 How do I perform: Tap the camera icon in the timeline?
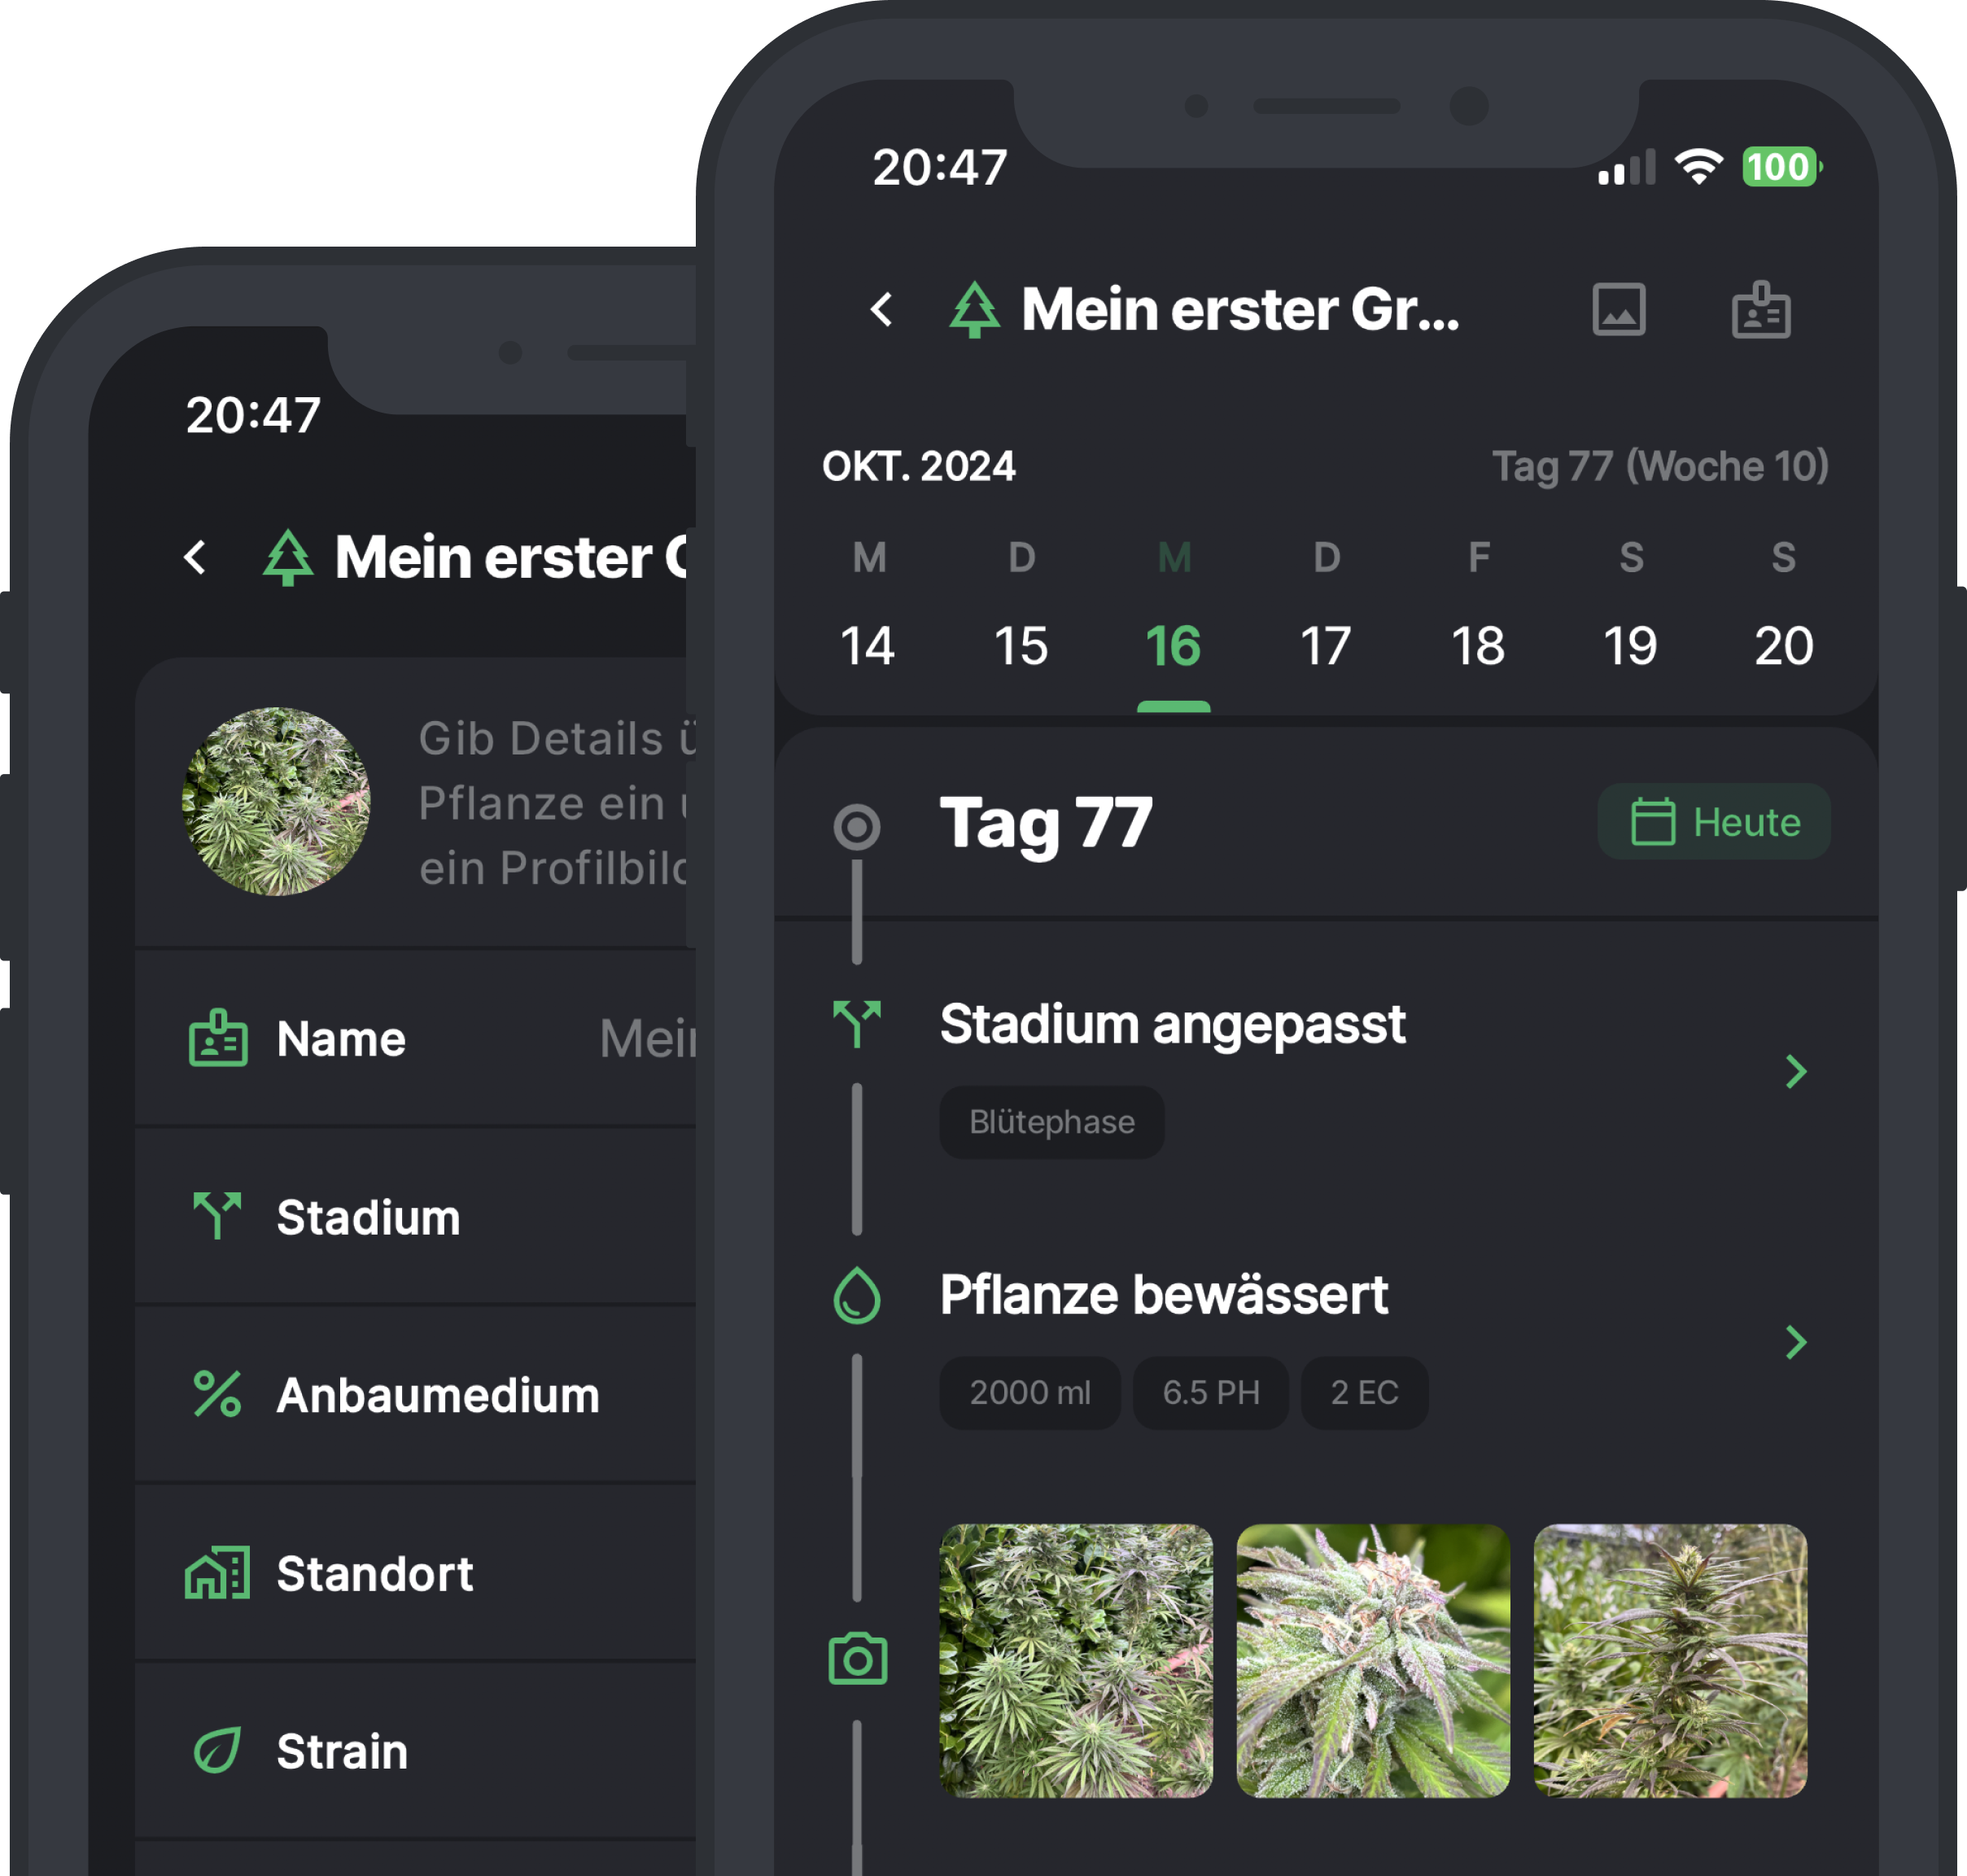[857, 1658]
